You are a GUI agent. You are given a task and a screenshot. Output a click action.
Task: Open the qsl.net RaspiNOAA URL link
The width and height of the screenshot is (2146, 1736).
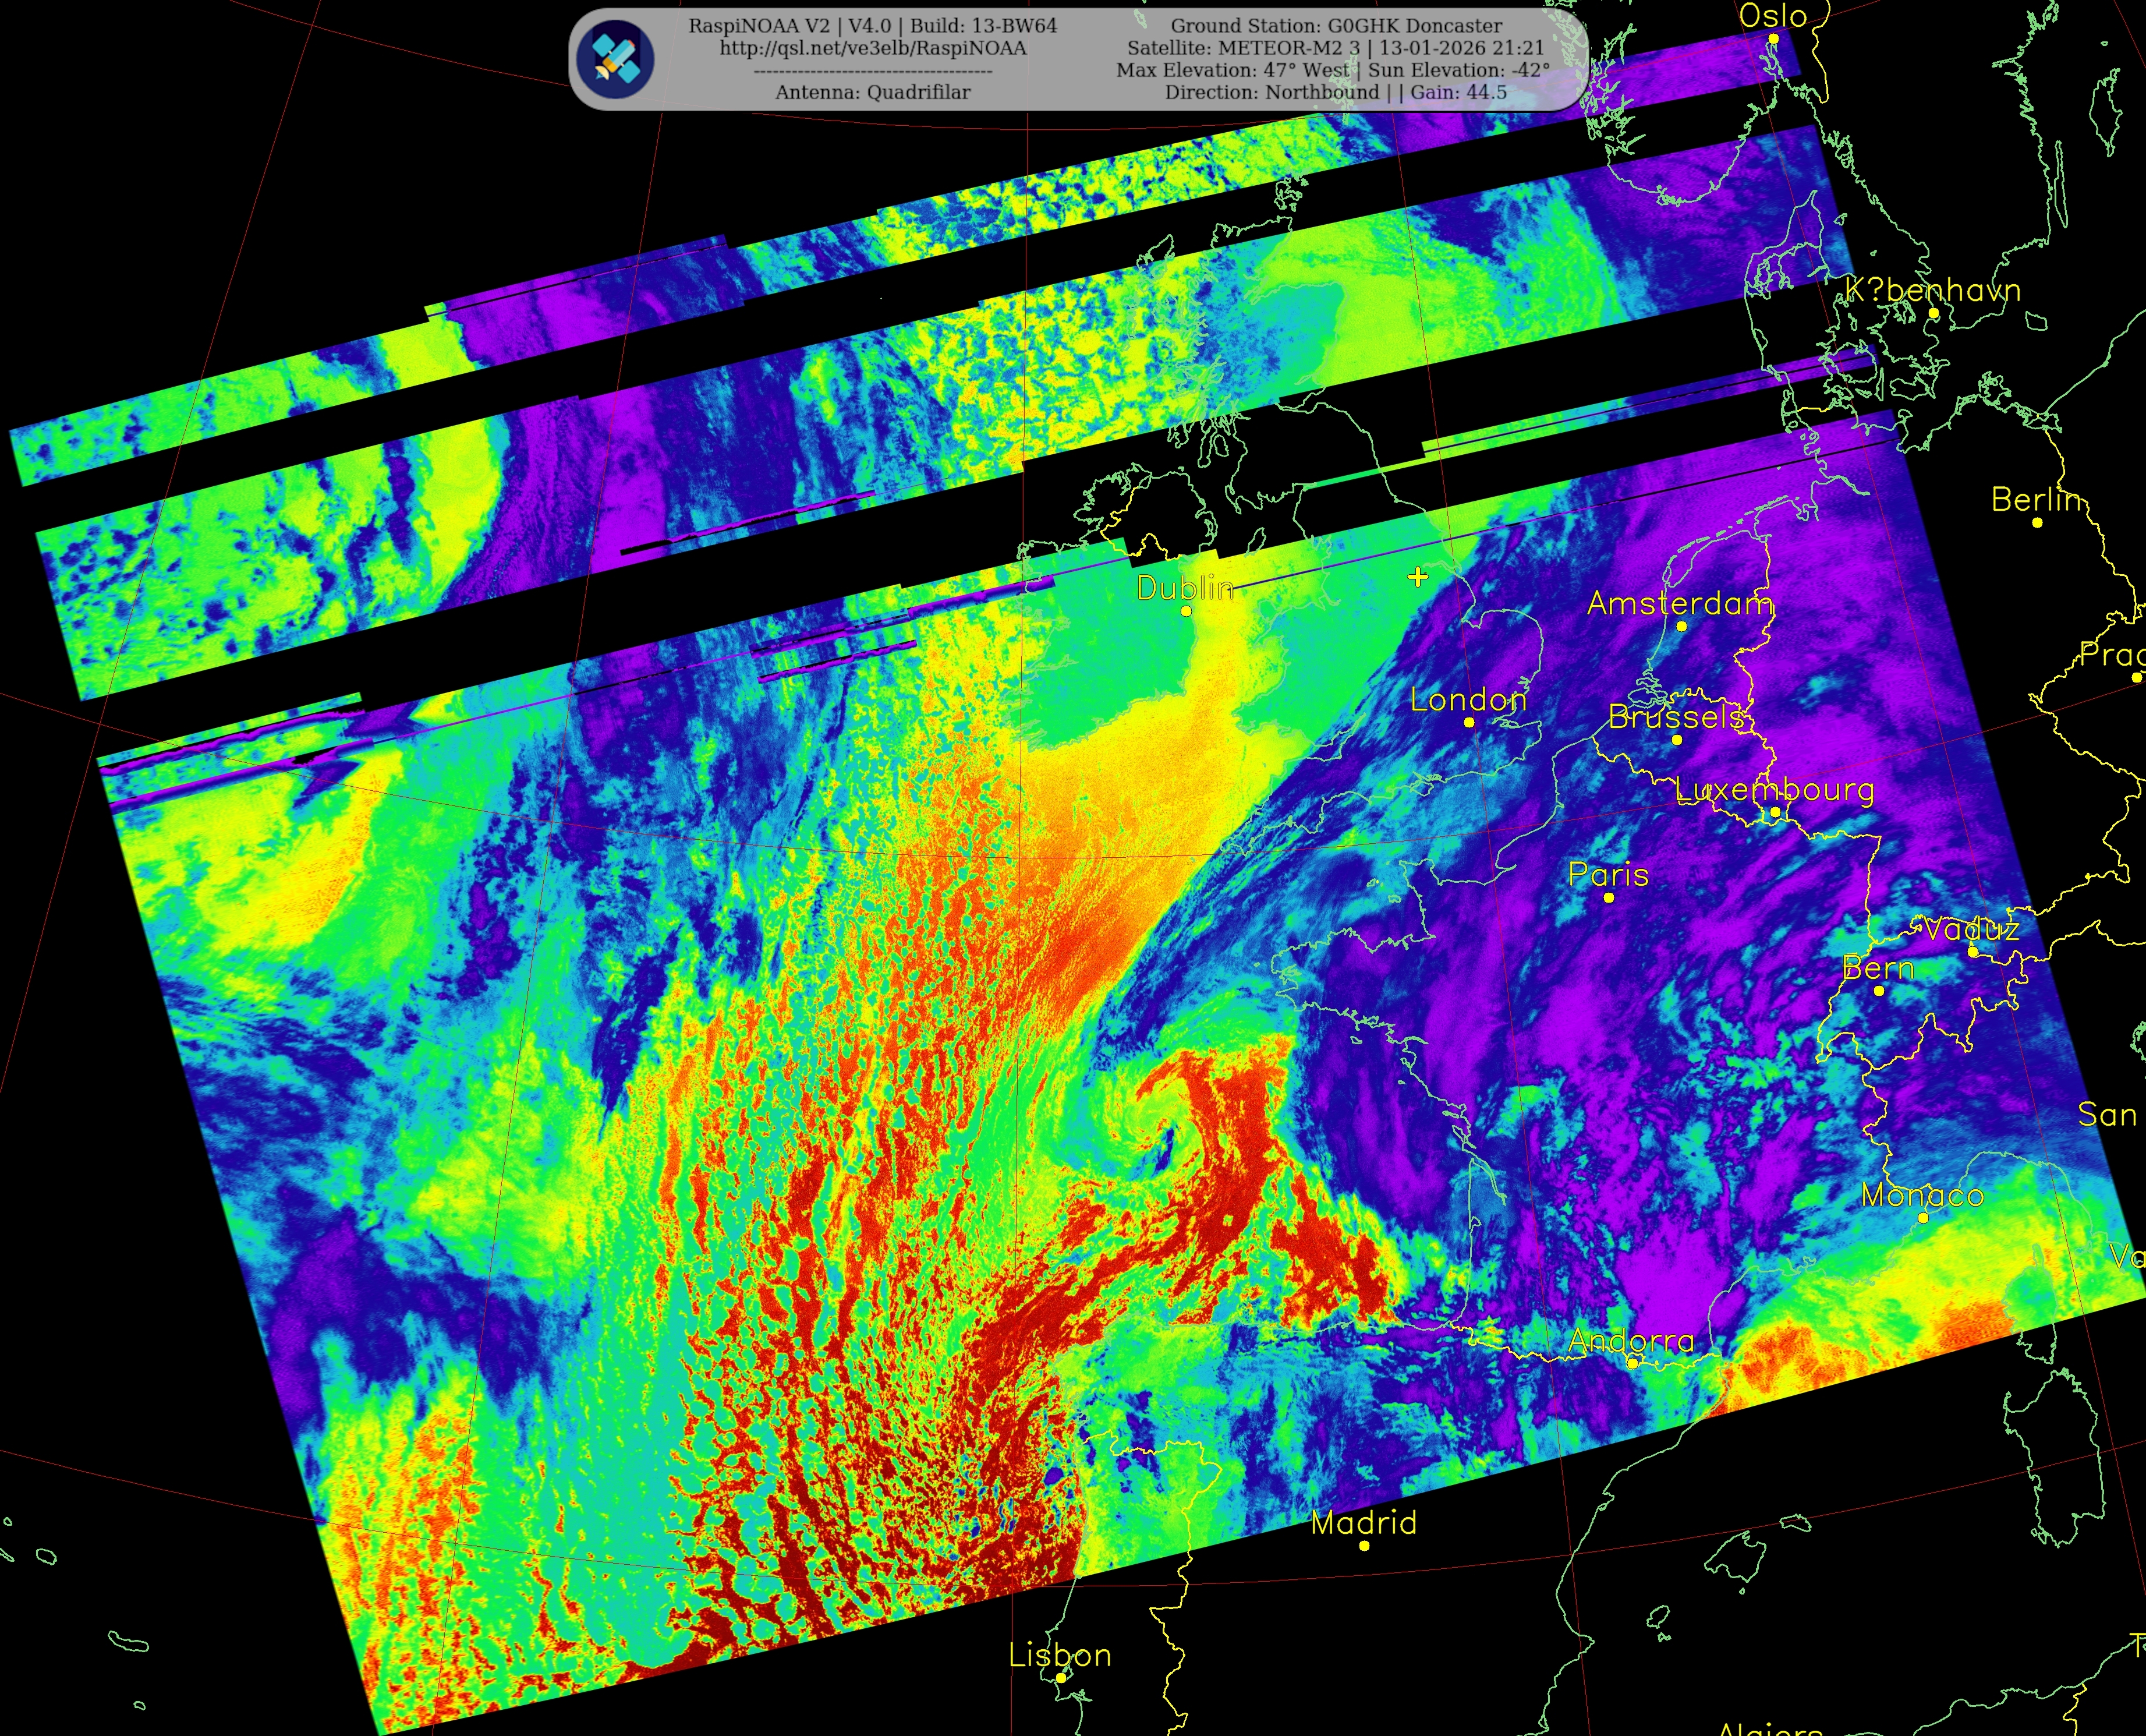pyautogui.click(x=873, y=48)
